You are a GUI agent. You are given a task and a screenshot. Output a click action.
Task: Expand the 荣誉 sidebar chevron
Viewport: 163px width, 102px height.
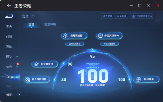pyautogui.click(x=17, y=67)
